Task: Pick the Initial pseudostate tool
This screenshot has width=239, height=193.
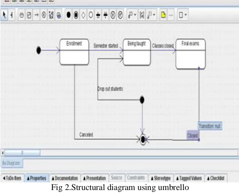Action: pos(69,15)
